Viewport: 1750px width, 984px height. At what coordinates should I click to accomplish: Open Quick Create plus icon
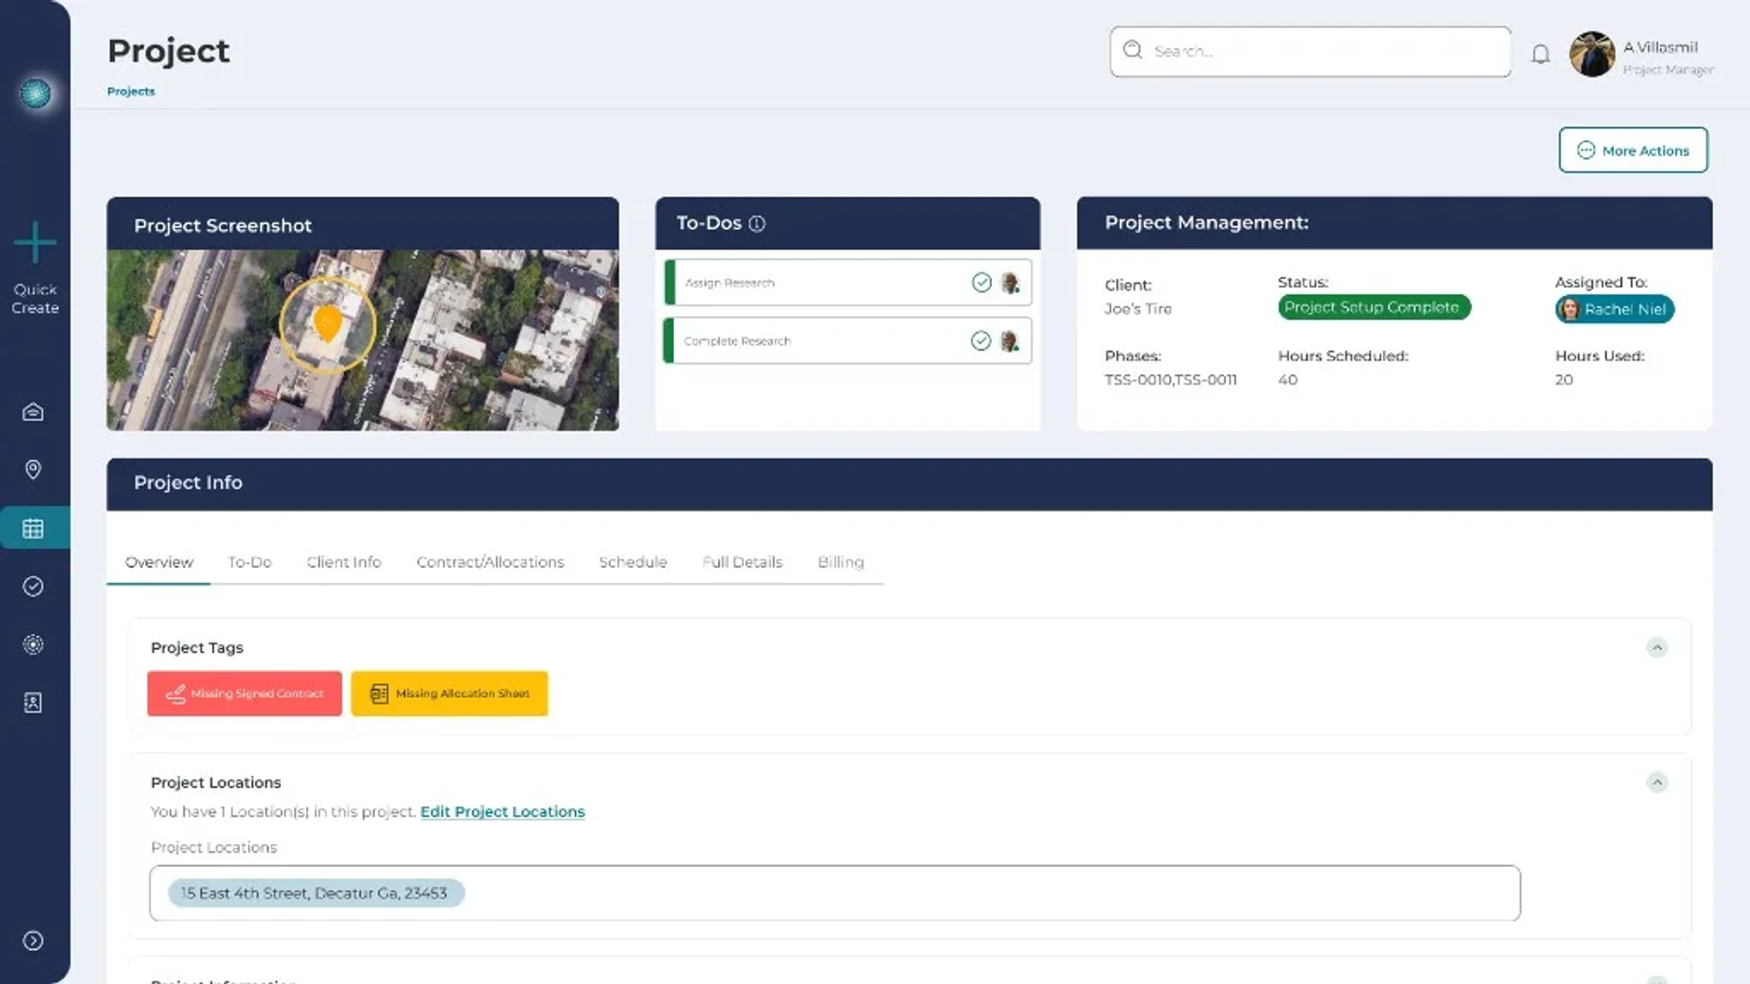[x=35, y=242]
